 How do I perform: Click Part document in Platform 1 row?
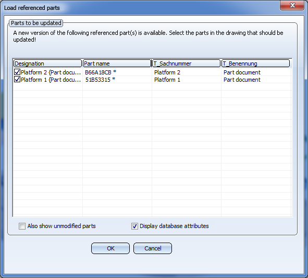[242, 80]
